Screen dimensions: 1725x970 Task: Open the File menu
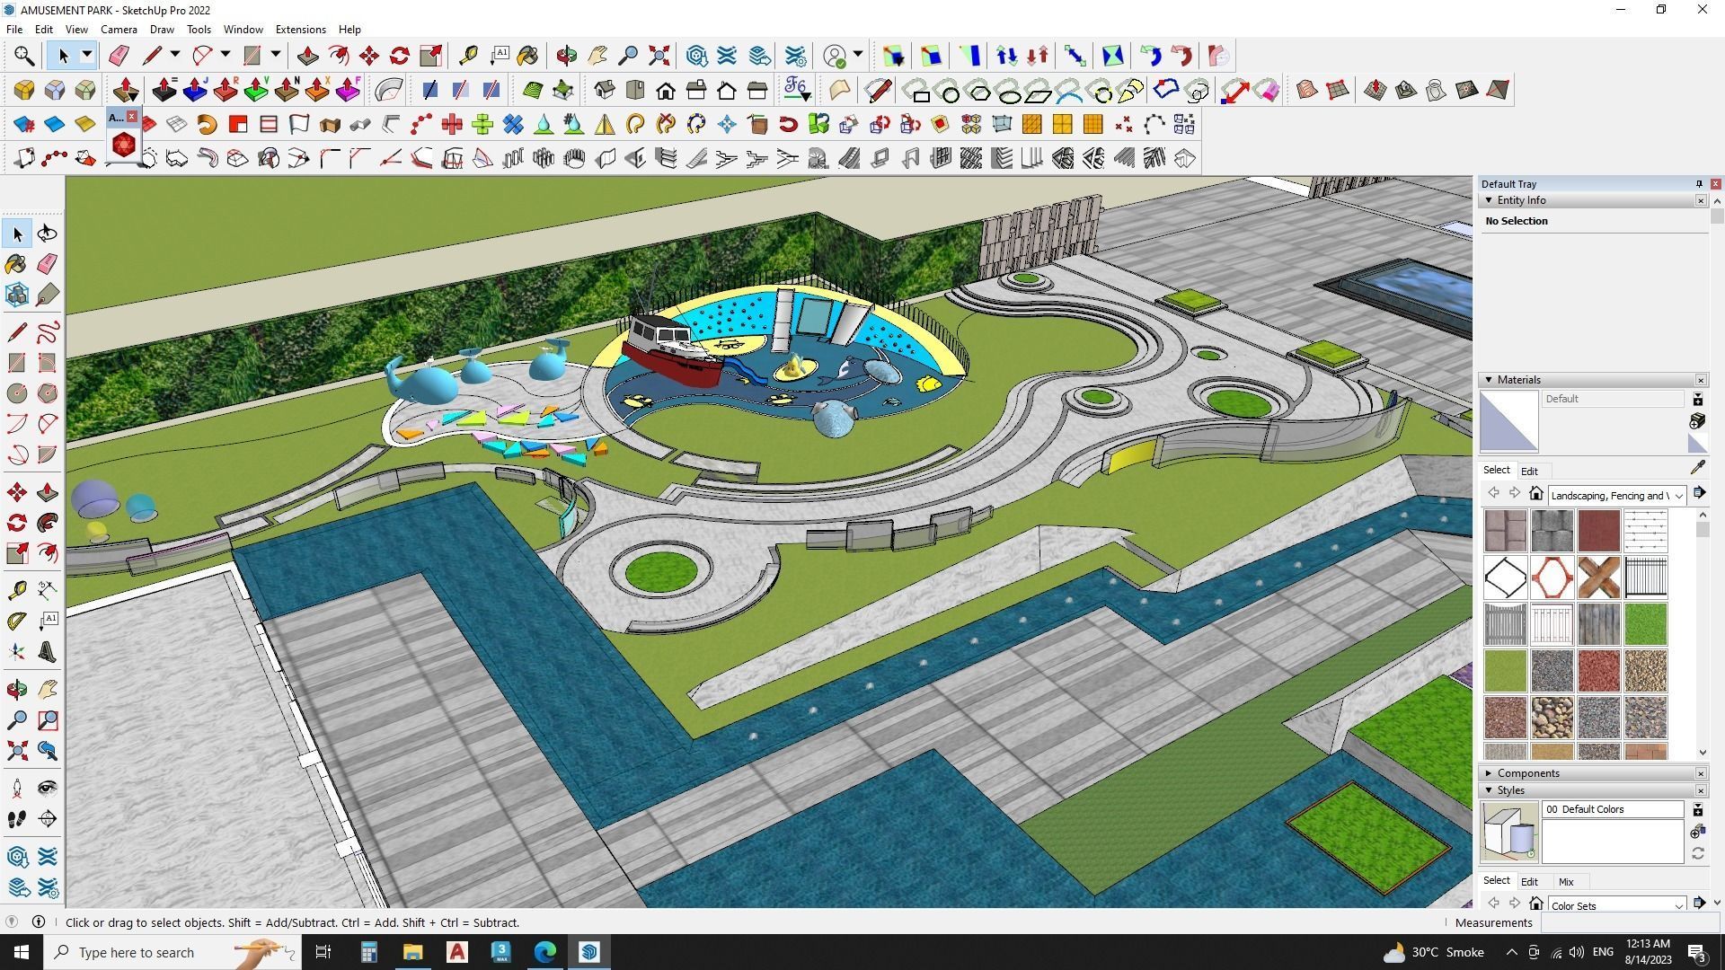coord(14,30)
